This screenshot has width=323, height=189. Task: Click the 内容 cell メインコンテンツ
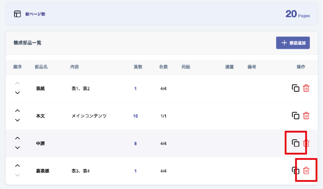(89, 116)
